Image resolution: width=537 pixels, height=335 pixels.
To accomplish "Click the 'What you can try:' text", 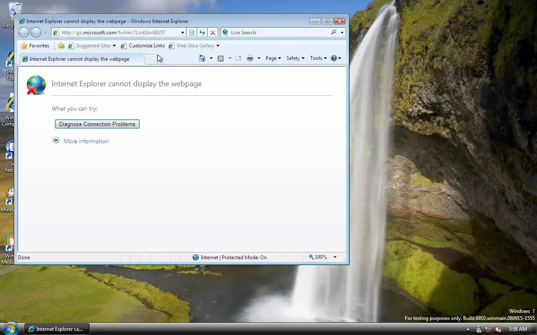I will point(75,108).
